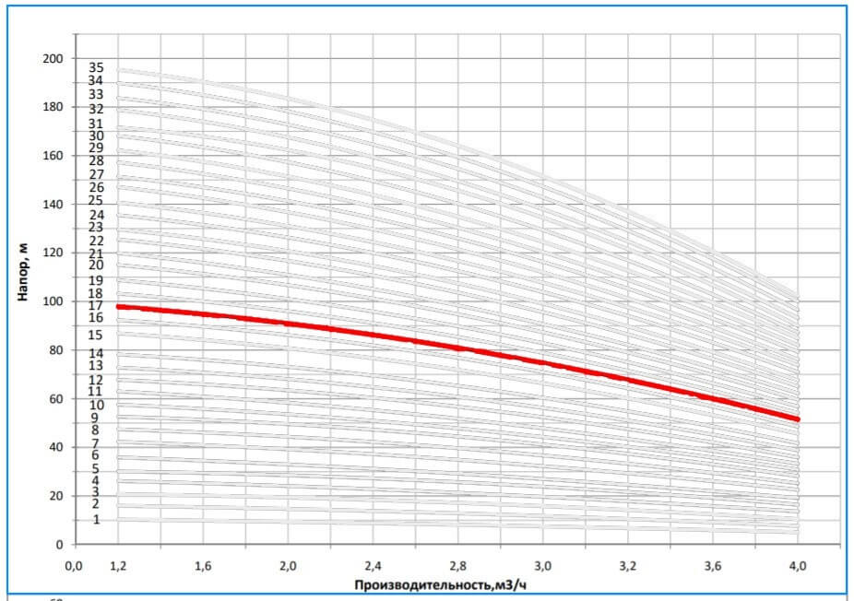Select curve number 5 label
Image resolution: width=854 pixels, height=601 pixels.
(96, 468)
